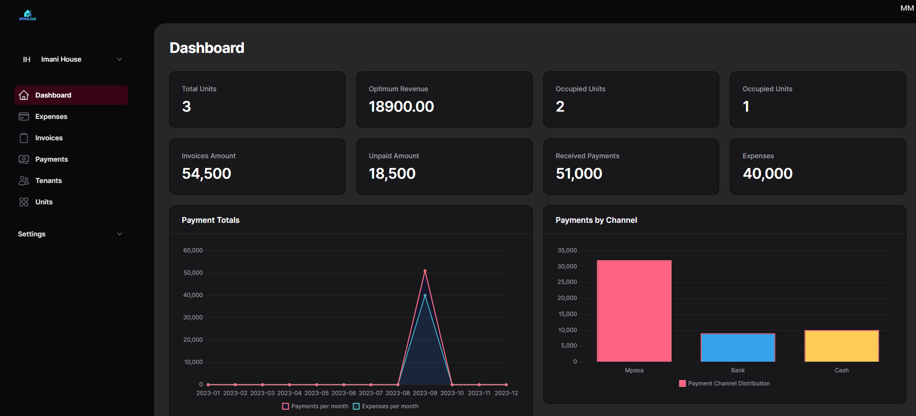Toggle Expenses per month legend item
Viewport: 916px width, 416px height.
(386, 406)
